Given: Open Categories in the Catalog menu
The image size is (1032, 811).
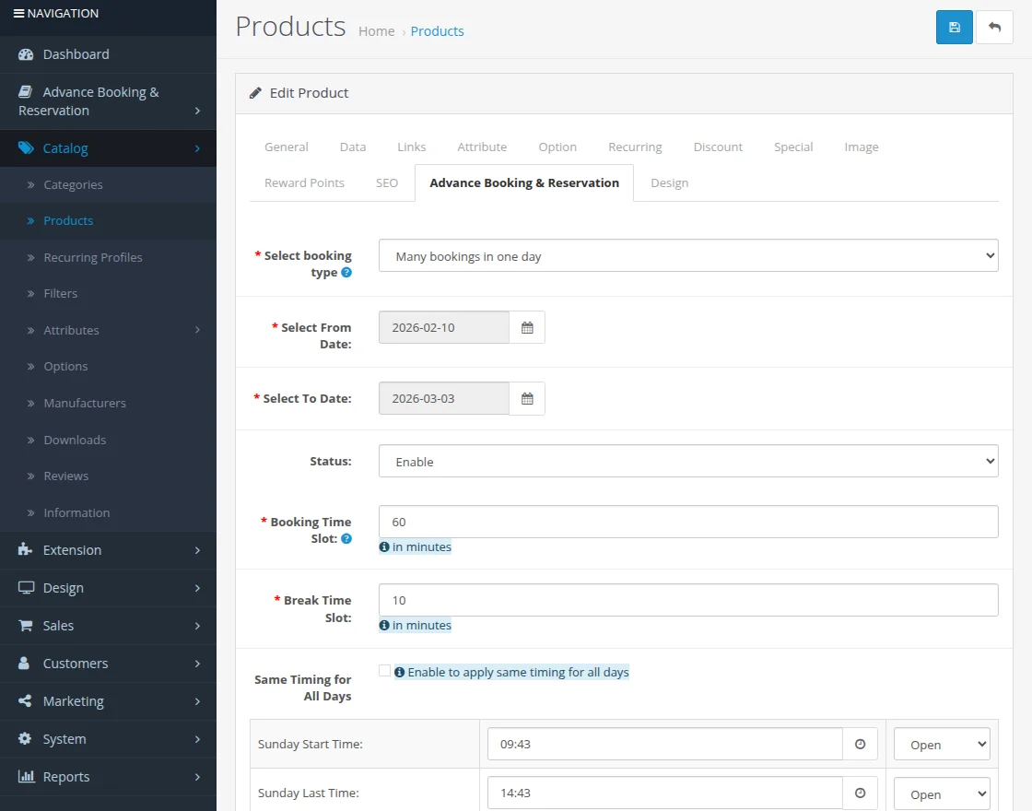Looking at the screenshot, I should click(73, 184).
